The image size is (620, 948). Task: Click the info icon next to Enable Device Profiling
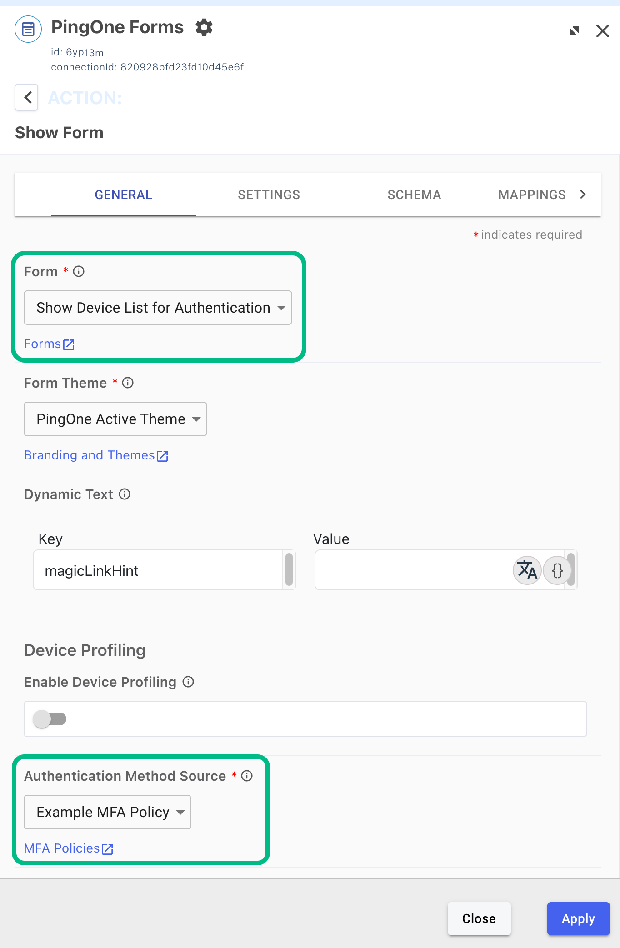pos(188,682)
